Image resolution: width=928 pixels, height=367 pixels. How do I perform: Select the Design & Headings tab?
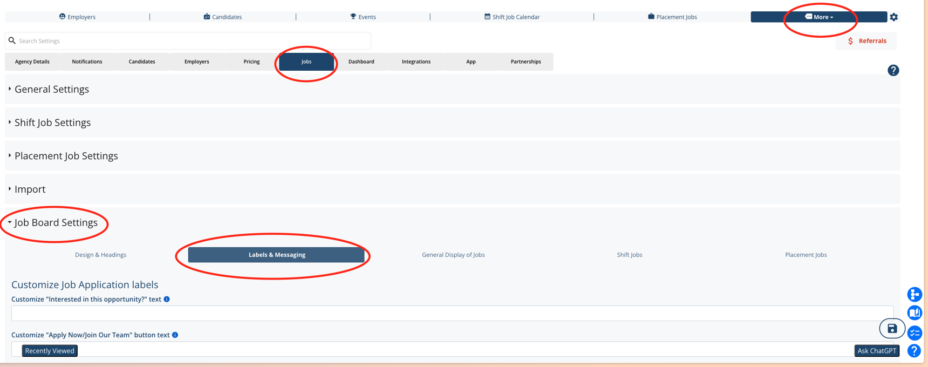coord(100,255)
